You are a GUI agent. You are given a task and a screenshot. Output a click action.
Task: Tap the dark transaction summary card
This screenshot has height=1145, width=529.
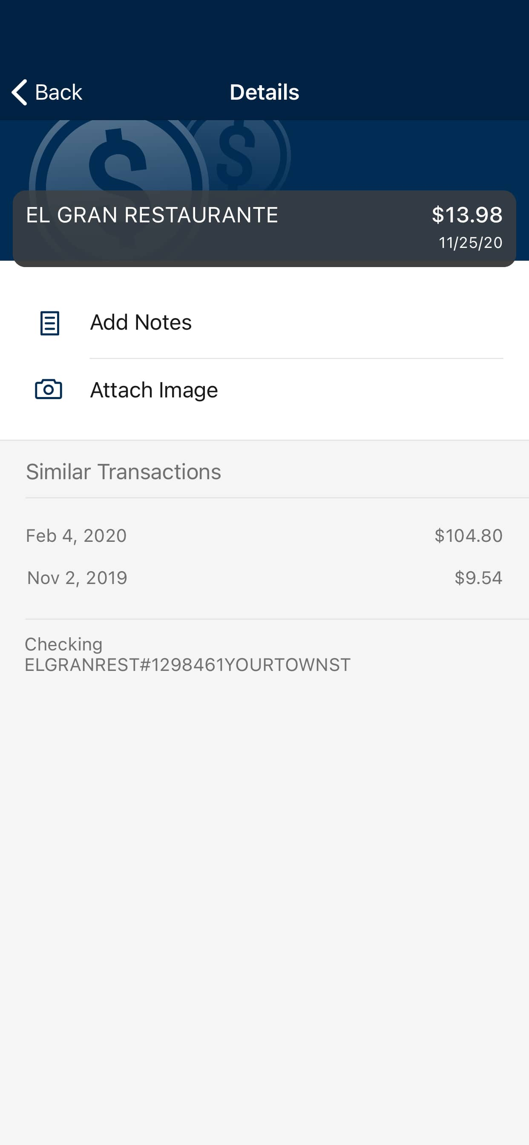point(264,228)
